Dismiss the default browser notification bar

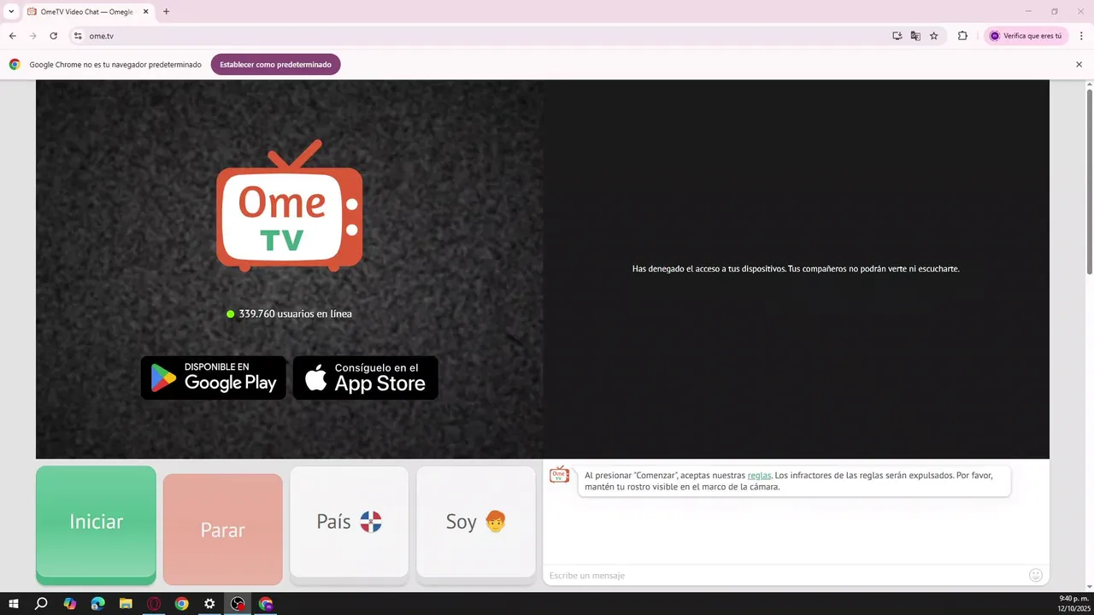(1079, 64)
